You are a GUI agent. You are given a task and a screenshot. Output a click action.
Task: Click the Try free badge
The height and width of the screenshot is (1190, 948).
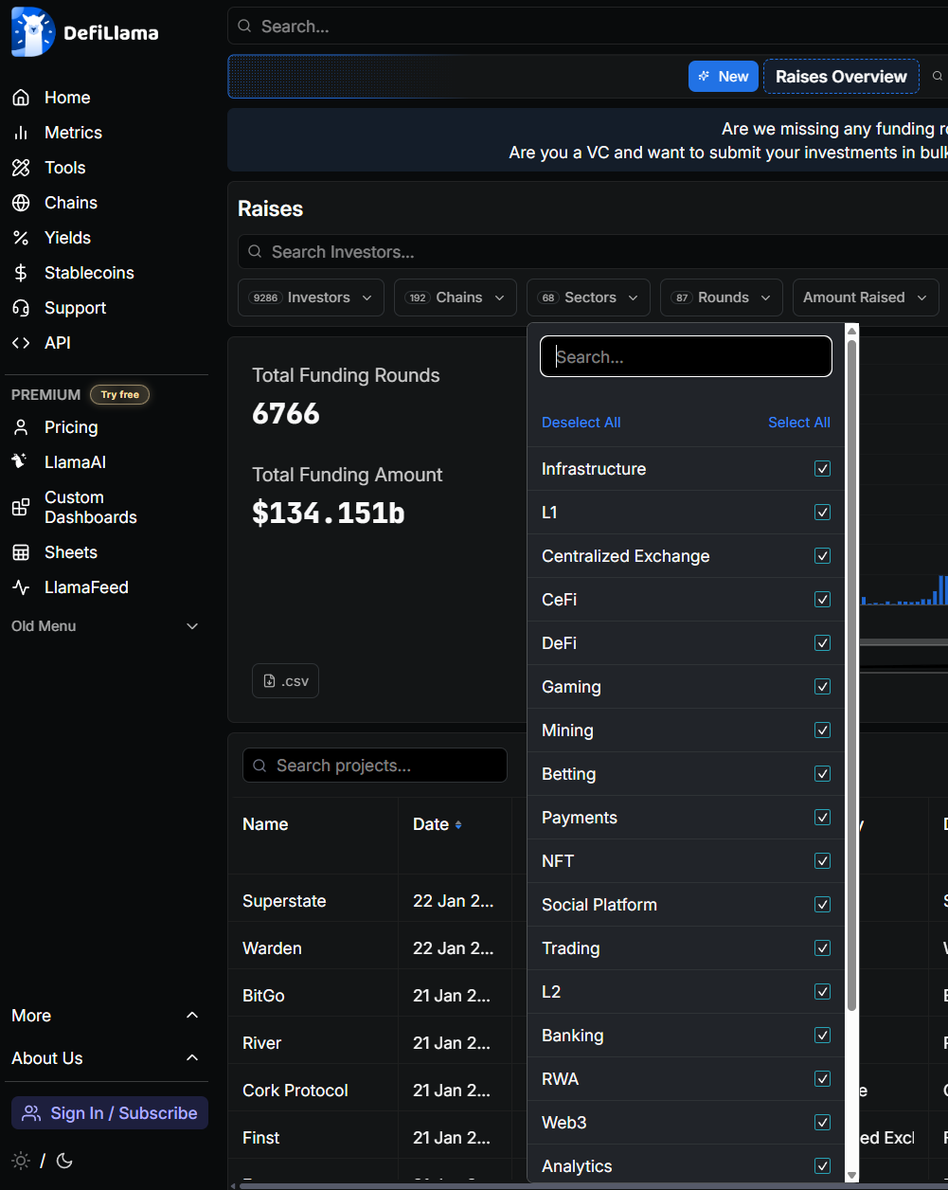(x=119, y=395)
